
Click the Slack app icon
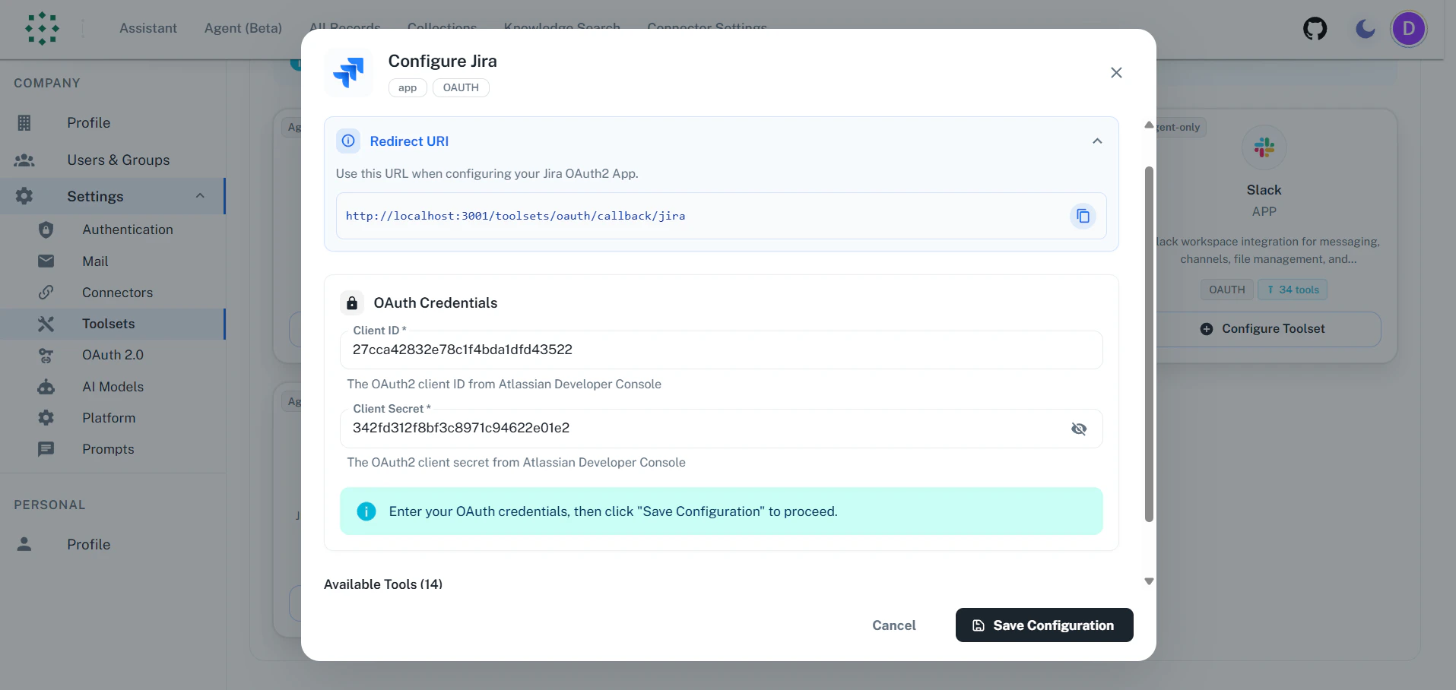pyautogui.click(x=1264, y=147)
